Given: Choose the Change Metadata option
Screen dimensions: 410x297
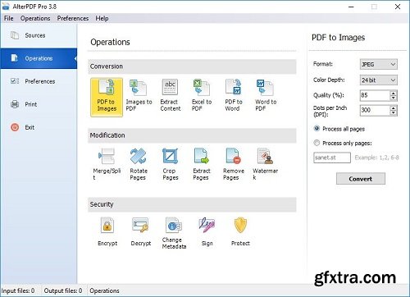Looking at the screenshot, I should click(x=174, y=233).
